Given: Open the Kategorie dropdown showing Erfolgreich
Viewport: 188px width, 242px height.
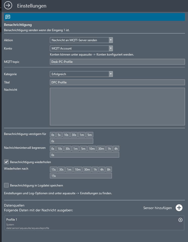Looking at the screenshot, I should [81, 74].
